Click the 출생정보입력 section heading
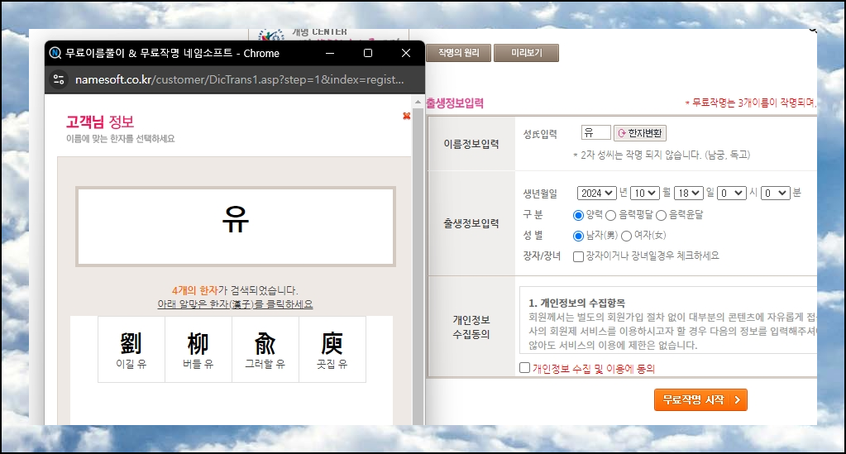 455,103
